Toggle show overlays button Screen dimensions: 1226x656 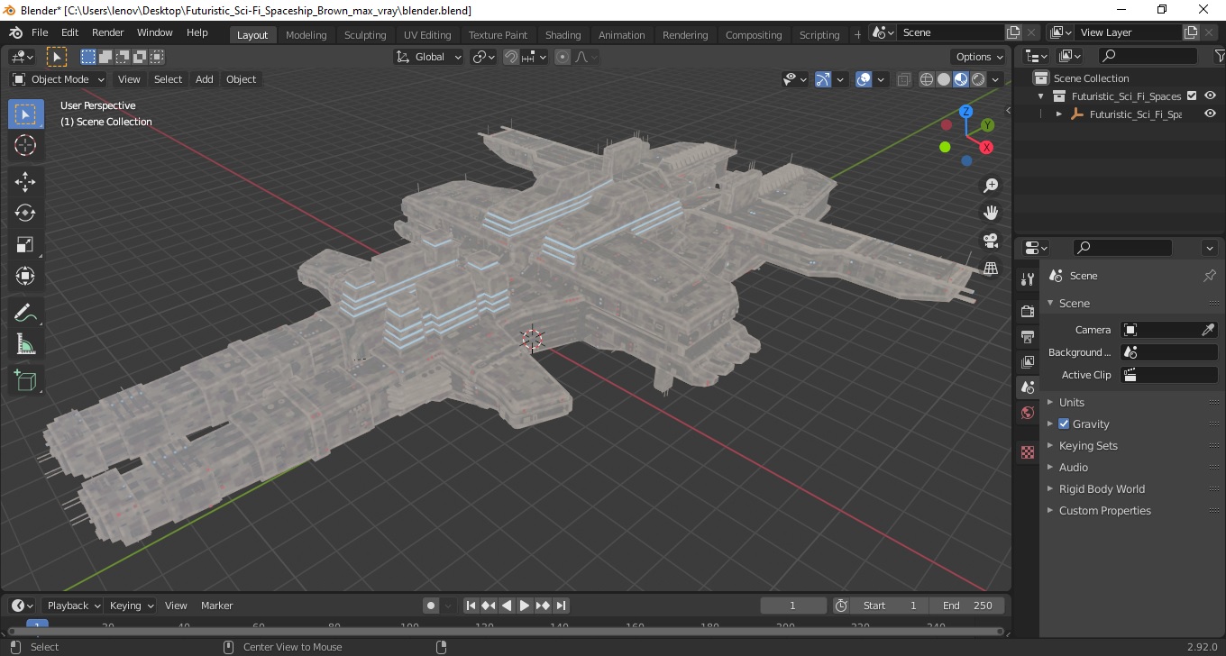click(864, 79)
